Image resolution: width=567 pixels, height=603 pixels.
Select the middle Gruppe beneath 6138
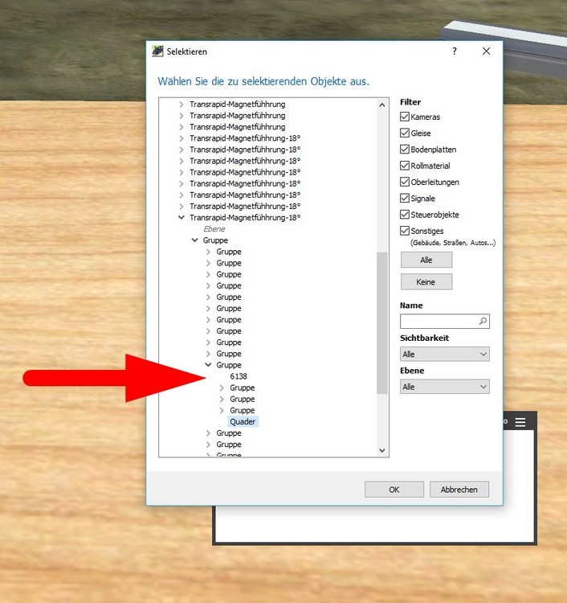[242, 399]
